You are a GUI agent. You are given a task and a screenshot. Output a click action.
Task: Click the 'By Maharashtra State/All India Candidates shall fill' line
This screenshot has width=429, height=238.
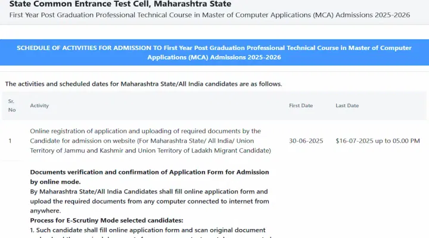point(148,192)
